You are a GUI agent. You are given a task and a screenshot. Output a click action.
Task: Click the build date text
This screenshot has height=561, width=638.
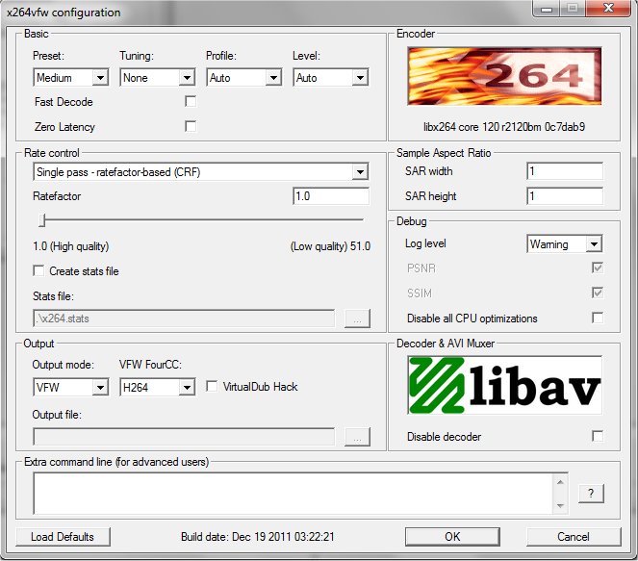[x=258, y=537]
